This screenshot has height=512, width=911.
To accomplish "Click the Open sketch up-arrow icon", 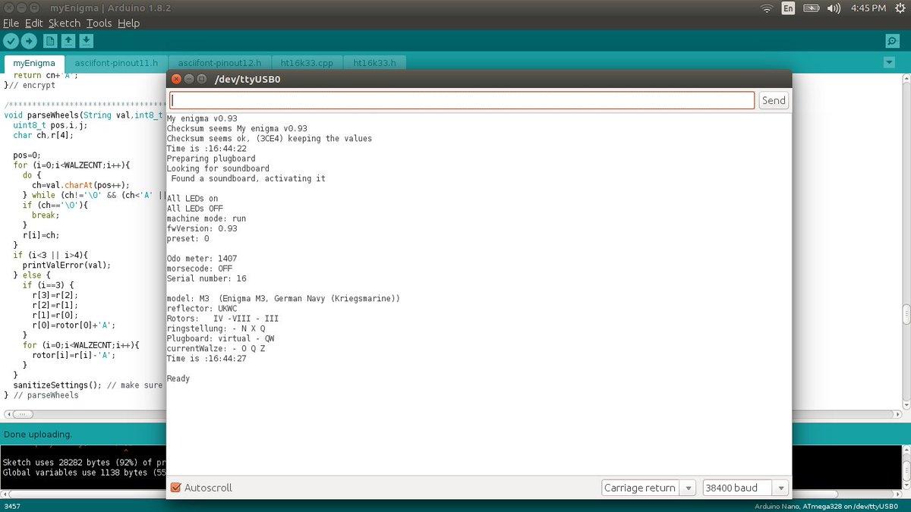I will click(x=68, y=41).
